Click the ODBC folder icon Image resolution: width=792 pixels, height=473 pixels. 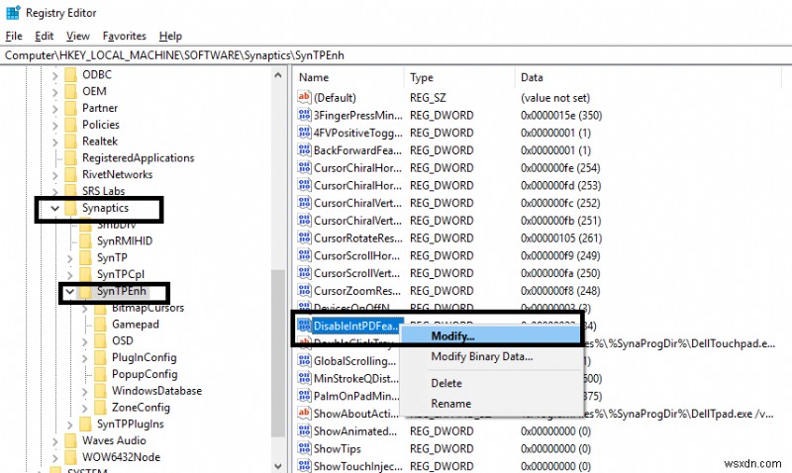point(70,75)
